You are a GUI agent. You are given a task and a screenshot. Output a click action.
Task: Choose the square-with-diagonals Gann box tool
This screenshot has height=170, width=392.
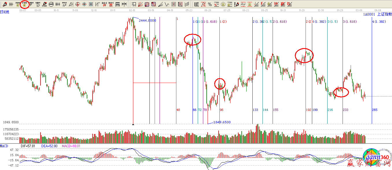[x=154, y=4]
